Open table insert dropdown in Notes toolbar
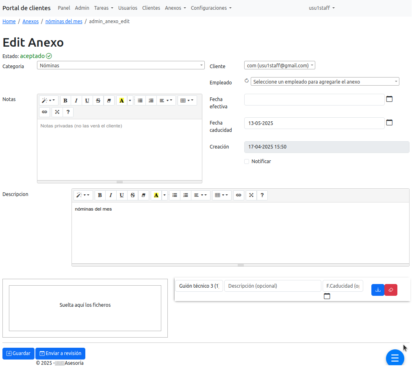This screenshot has width=412, height=366. tap(187, 101)
